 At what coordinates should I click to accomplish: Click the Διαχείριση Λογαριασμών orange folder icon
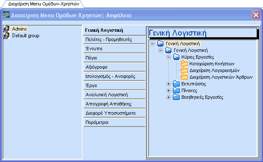(x=184, y=70)
